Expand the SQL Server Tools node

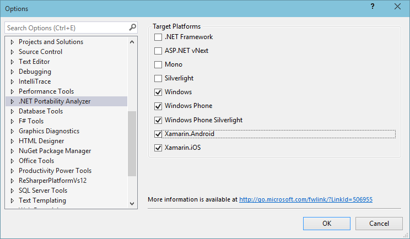pyautogui.click(x=12, y=191)
